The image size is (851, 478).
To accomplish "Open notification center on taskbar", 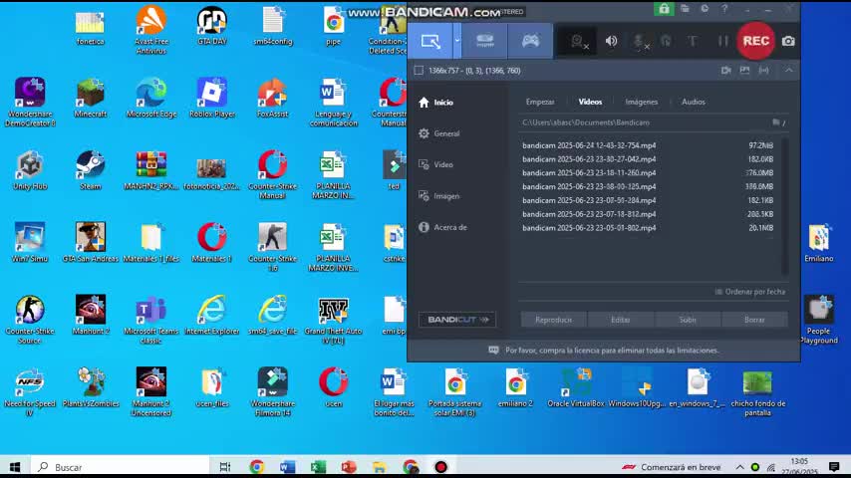I will tap(834, 467).
